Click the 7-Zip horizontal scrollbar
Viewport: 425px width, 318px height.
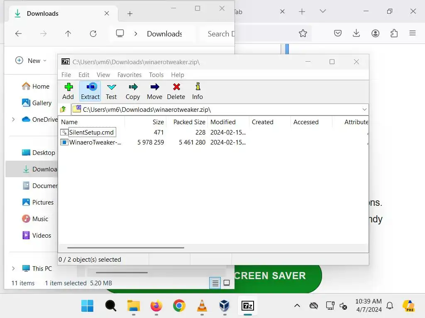pyautogui.click(x=126, y=248)
